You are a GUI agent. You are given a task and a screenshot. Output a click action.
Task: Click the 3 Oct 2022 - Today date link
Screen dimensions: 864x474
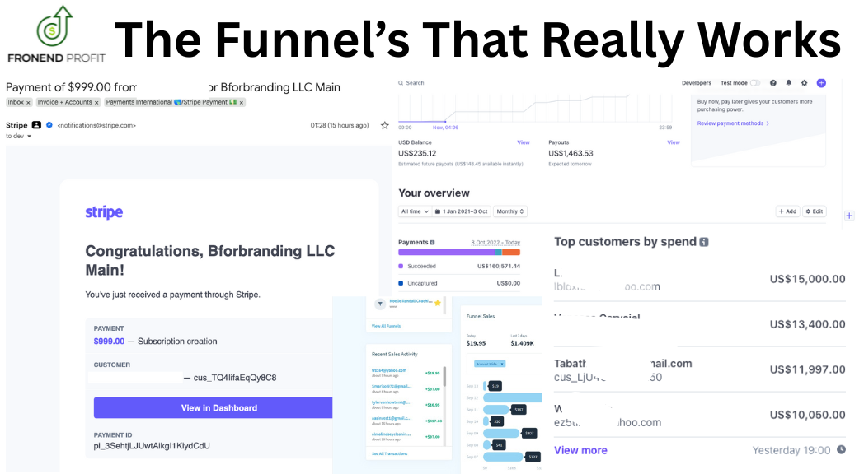[x=495, y=243]
